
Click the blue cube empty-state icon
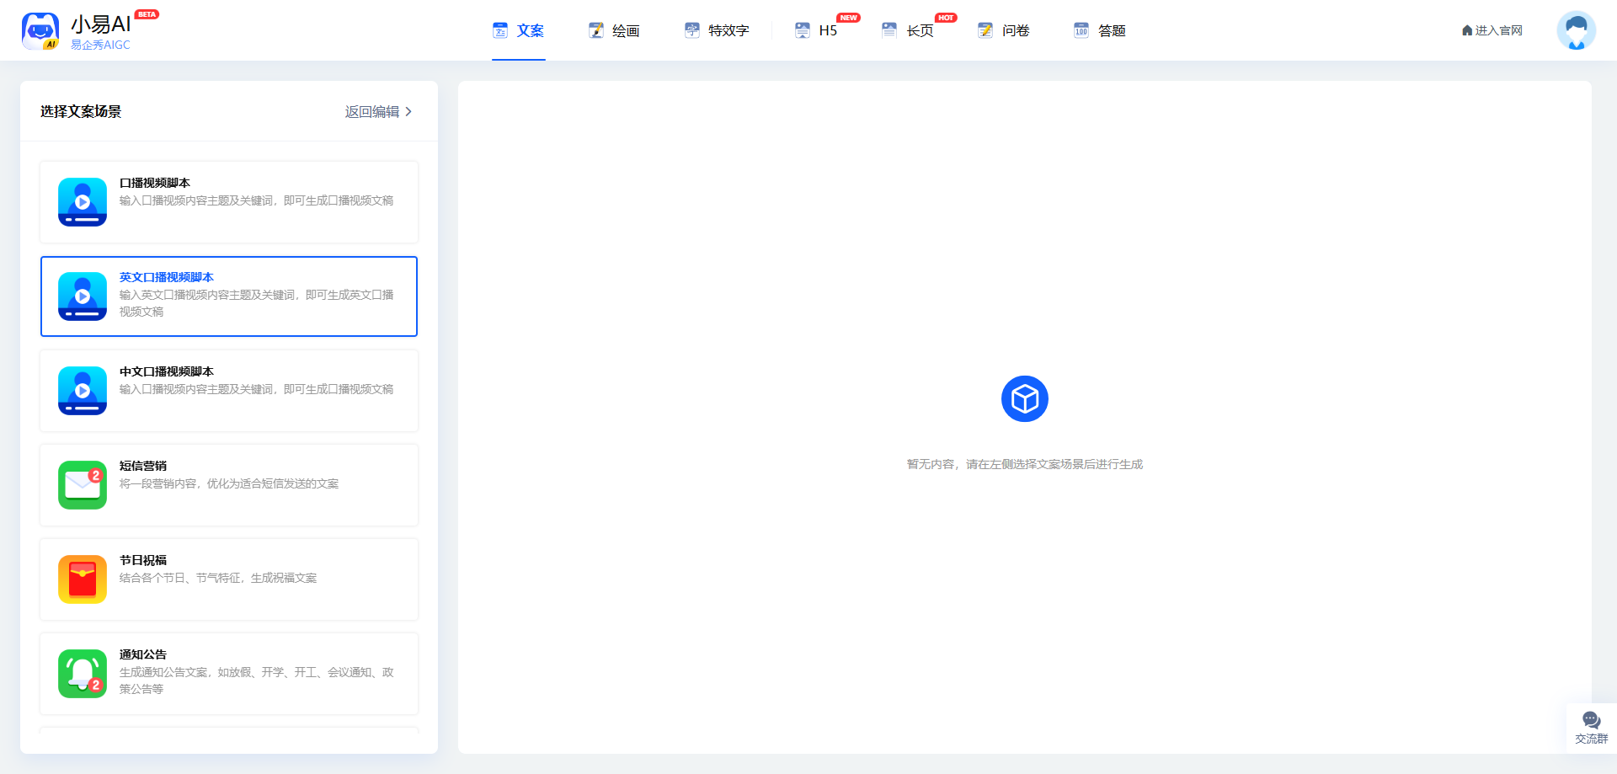(1024, 398)
